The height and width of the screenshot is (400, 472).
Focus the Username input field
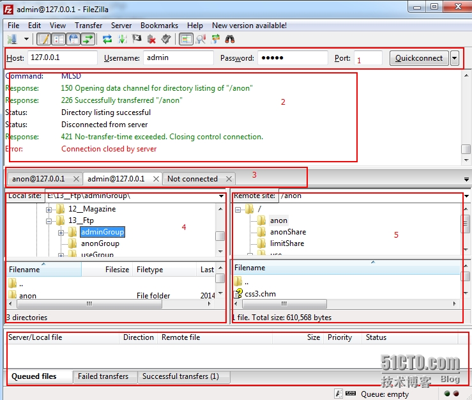pos(178,58)
